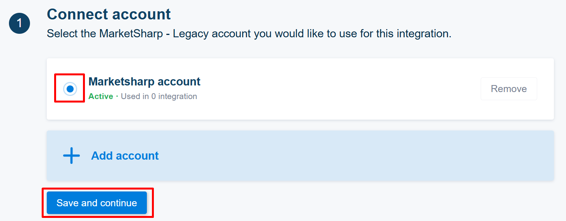This screenshot has height=221, width=566.
Task: Select the Marketsharp account radio button
Action: (70, 89)
